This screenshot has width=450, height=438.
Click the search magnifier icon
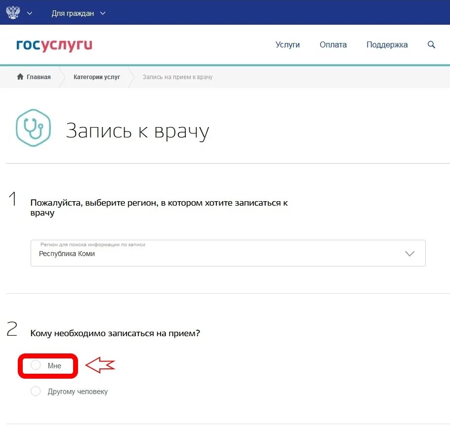pos(431,44)
